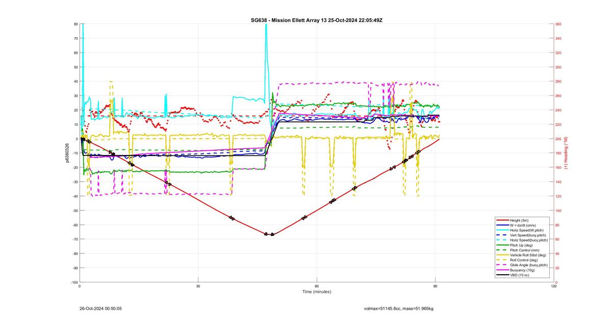This screenshot has width=612, height=317.
Task: Click the x-axis tick label '90'
Action: [x=436, y=286]
